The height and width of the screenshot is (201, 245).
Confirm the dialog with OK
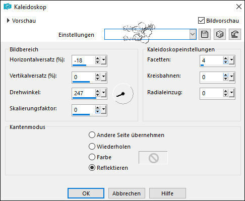coord(86,193)
